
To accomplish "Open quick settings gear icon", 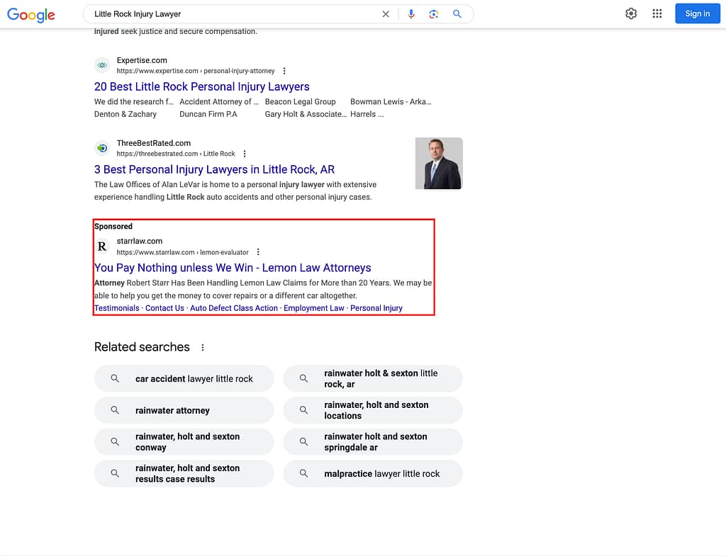I will (x=631, y=13).
